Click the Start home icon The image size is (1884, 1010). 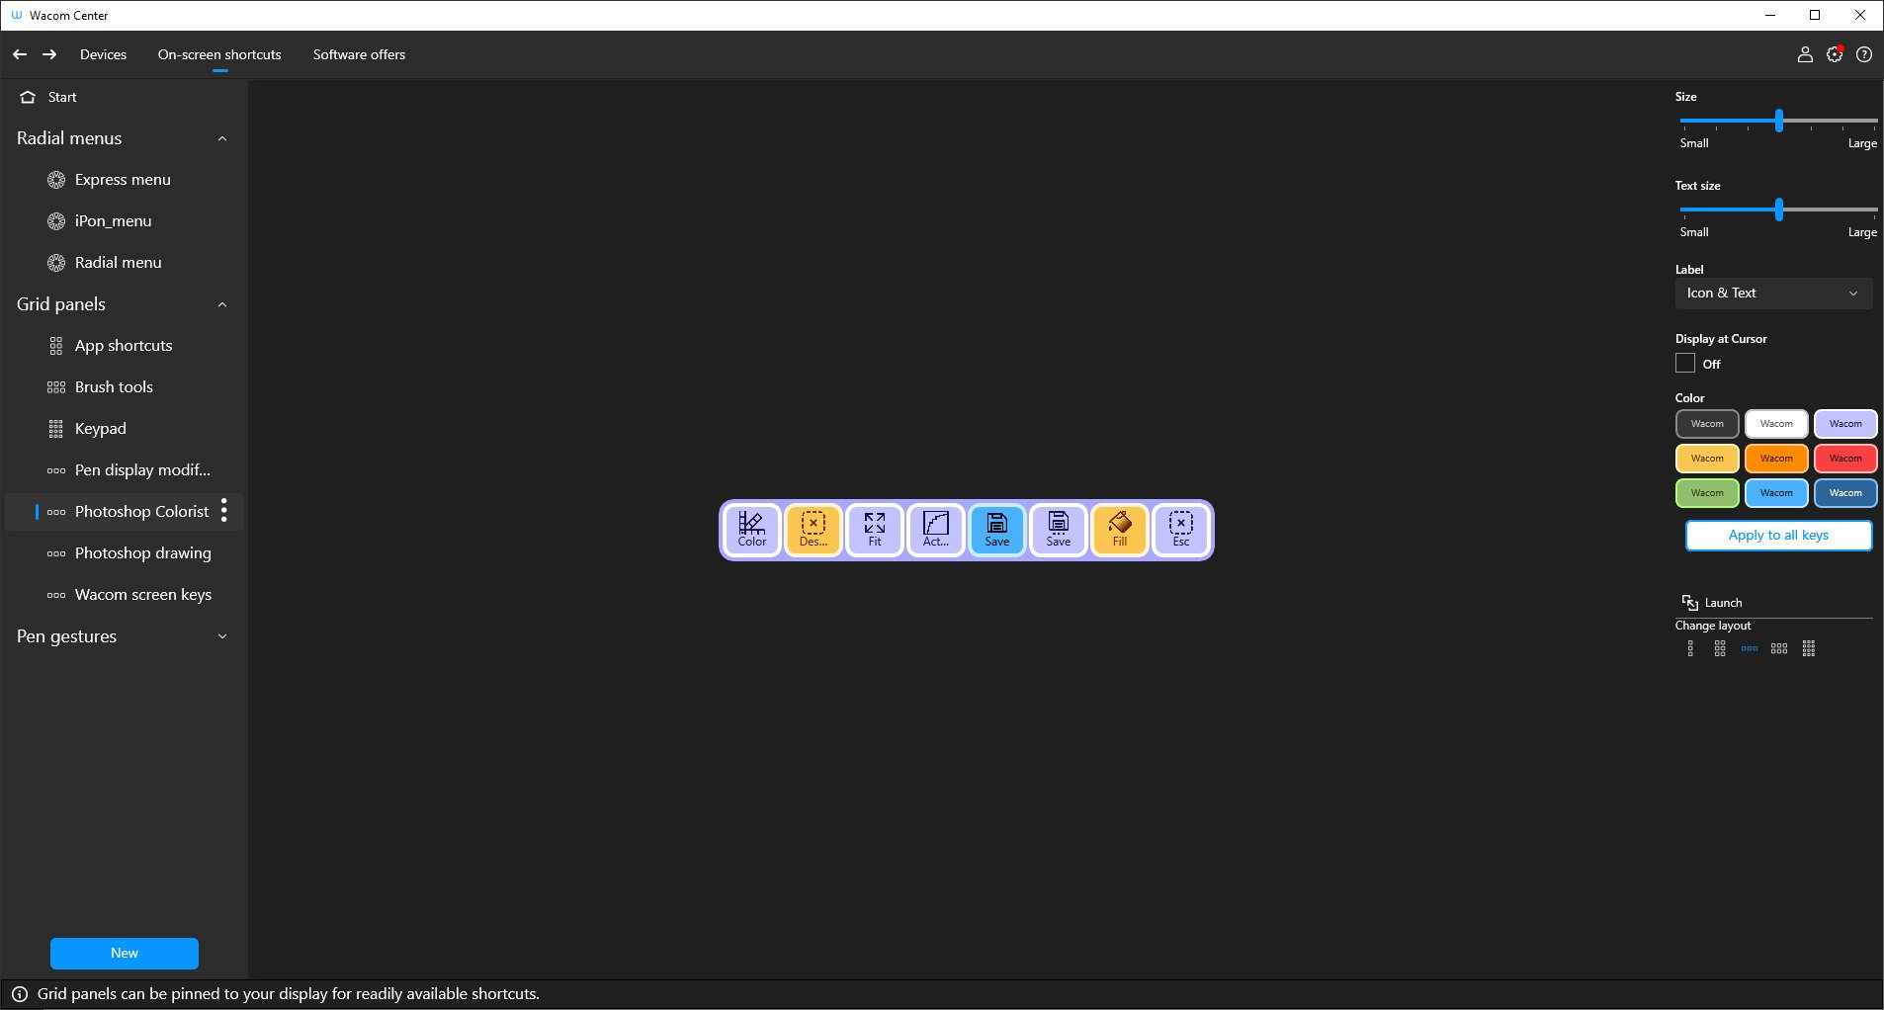[28, 97]
